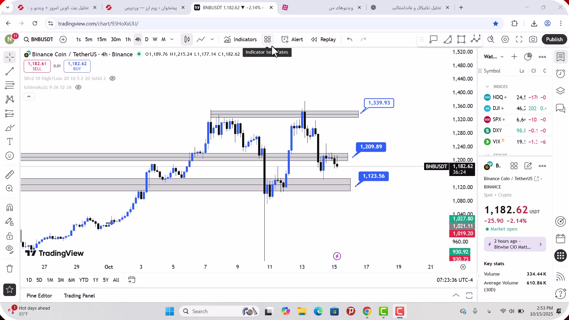569x320 pixels.
Task: Collapse the indicator legend chevron
Action: point(29,97)
